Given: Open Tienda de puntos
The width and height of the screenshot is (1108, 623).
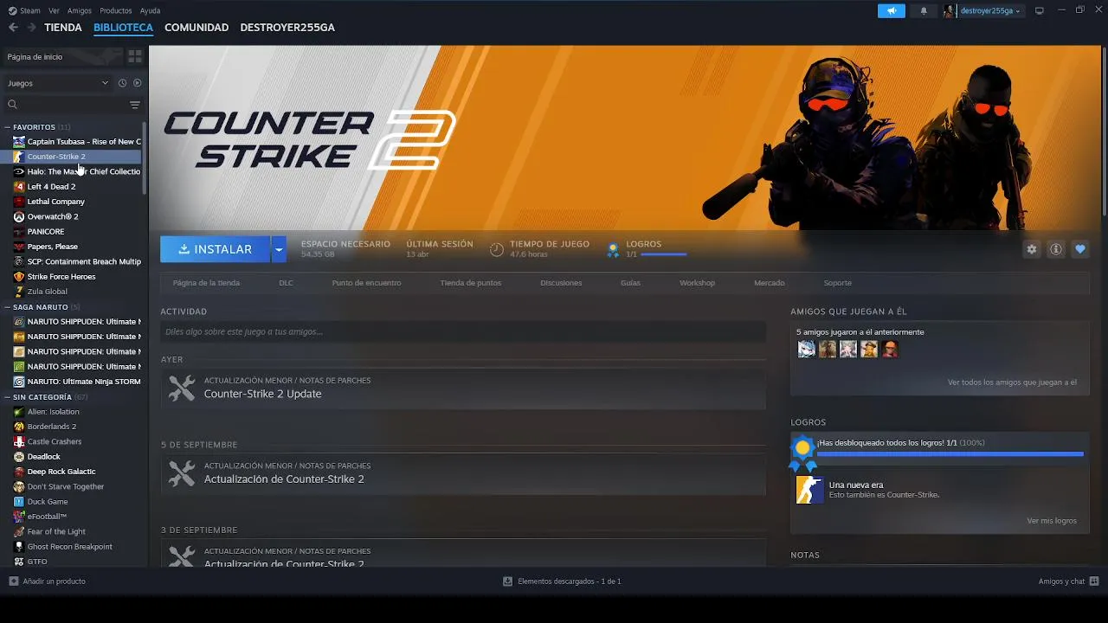Looking at the screenshot, I should (x=470, y=283).
